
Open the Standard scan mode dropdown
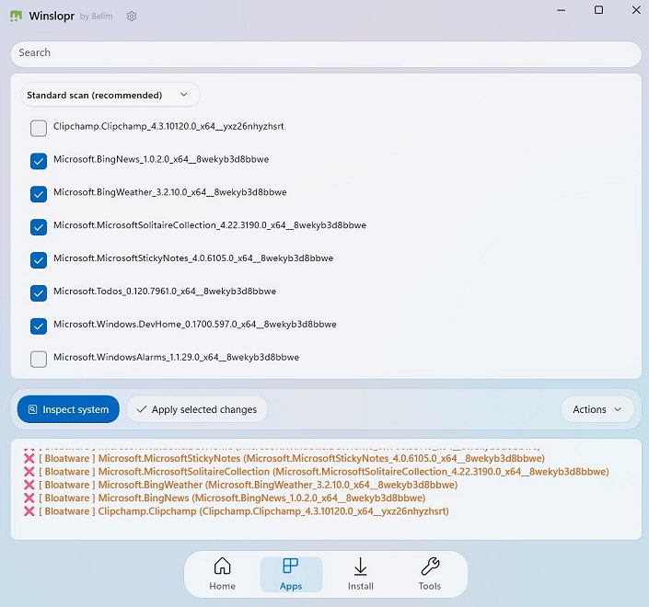[110, 95]
